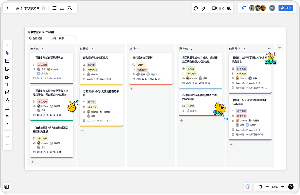Toggle the left panel at bottom-left
The width and height of the screenshot is (300, 195).
pos(7,187)
